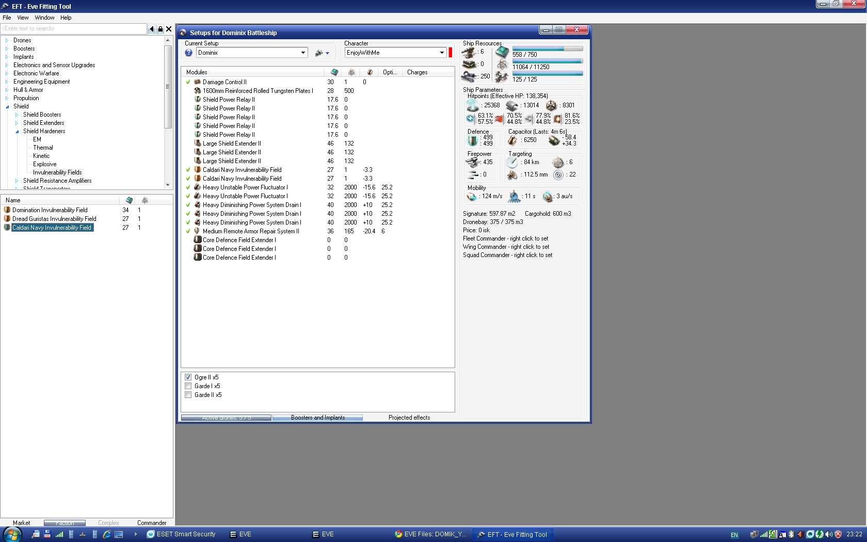Viewport: 867px width, 542px height.
Task: Open ESET Smart Security from taskbar
Action: click(182, 534)
